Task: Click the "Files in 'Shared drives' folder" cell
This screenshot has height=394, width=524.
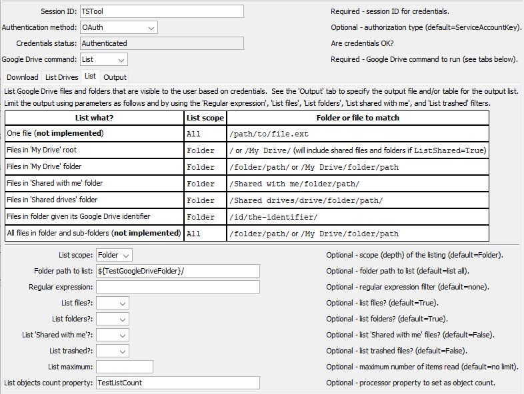Action: point(94,200)
